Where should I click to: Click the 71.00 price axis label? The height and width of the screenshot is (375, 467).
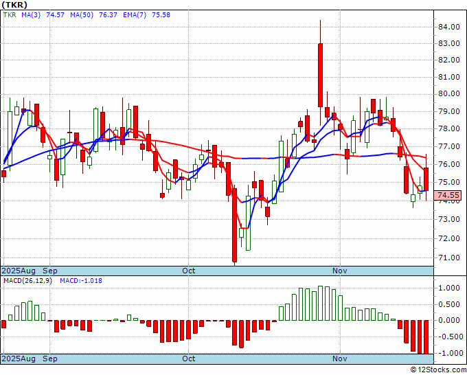[x=449, y=258]
